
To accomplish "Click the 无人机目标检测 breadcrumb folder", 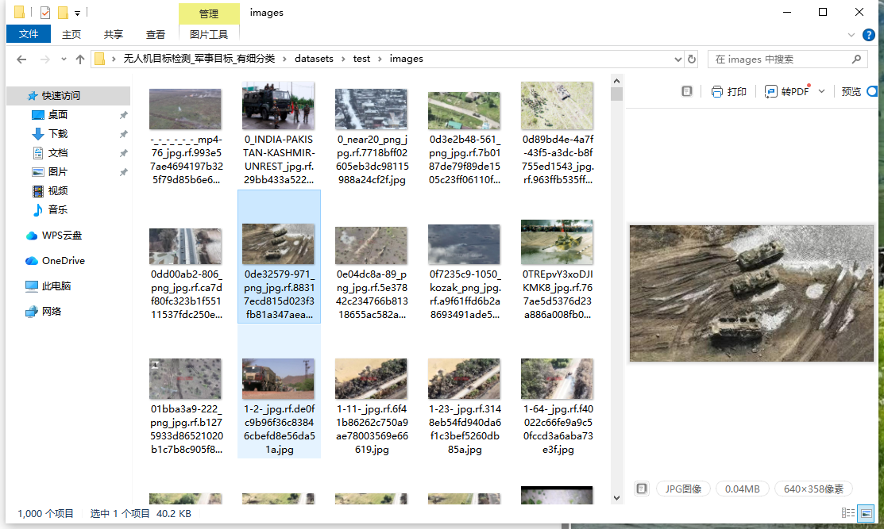I will pos(199,59).
